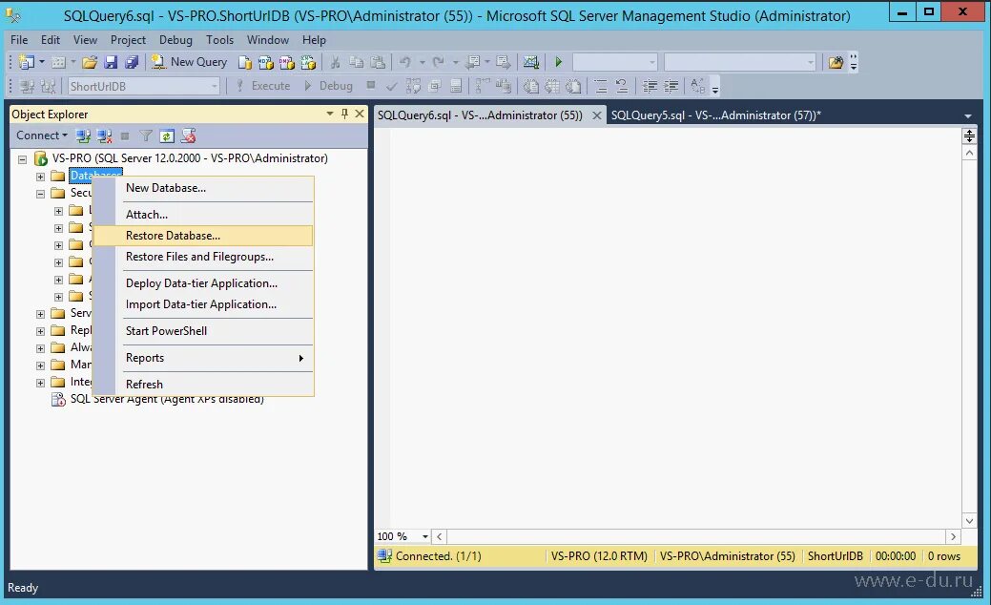Viewport: 991px width, 605px height.
Task: Click the Save All icon
Action: point(132,62)
